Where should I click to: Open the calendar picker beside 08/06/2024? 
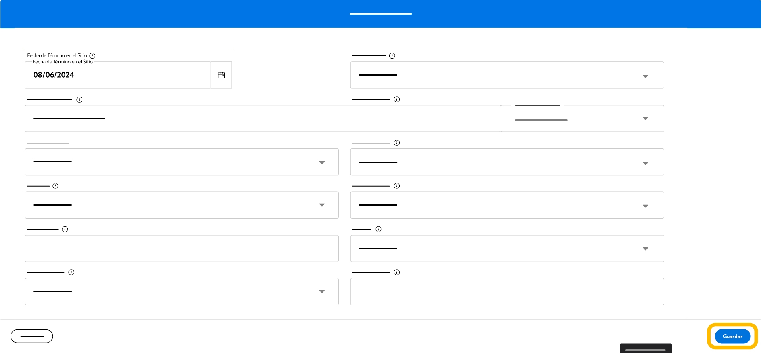pos(221,75)
